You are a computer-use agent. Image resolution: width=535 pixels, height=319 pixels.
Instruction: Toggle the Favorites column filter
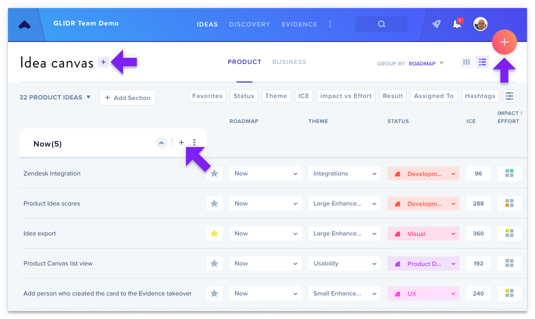tap(207, 96)
